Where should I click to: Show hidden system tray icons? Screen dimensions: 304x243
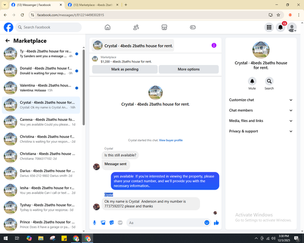256,238
